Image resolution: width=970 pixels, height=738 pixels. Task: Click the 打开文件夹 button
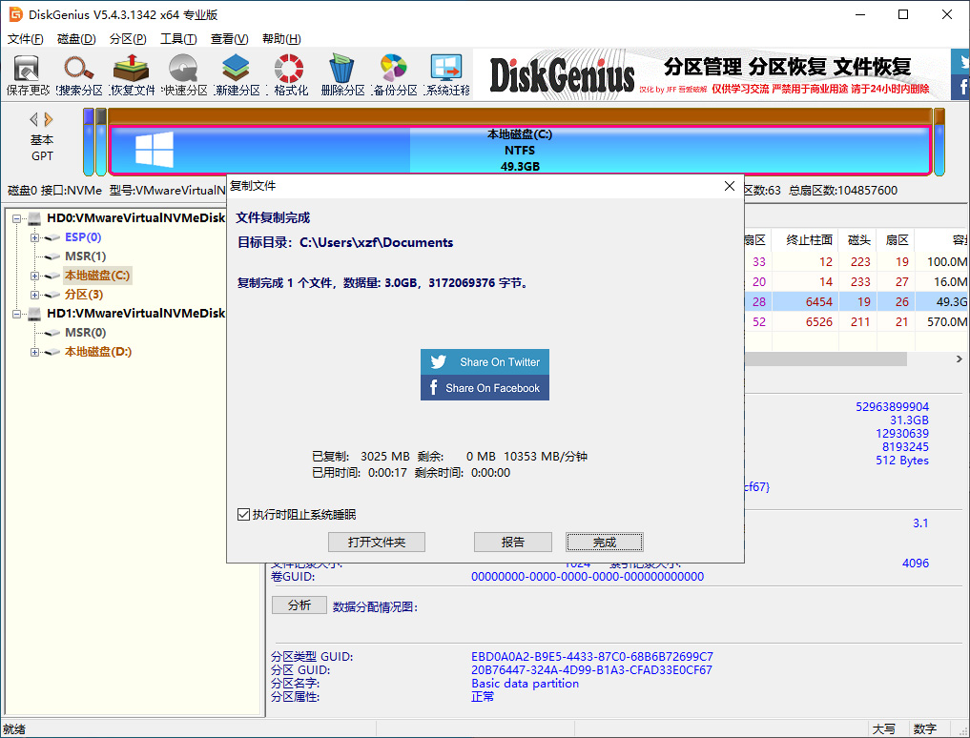coord(377,542)
